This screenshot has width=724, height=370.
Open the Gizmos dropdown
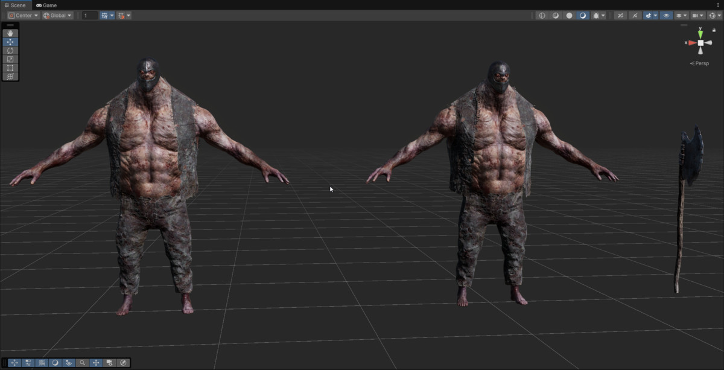click(x=715, y=15)
